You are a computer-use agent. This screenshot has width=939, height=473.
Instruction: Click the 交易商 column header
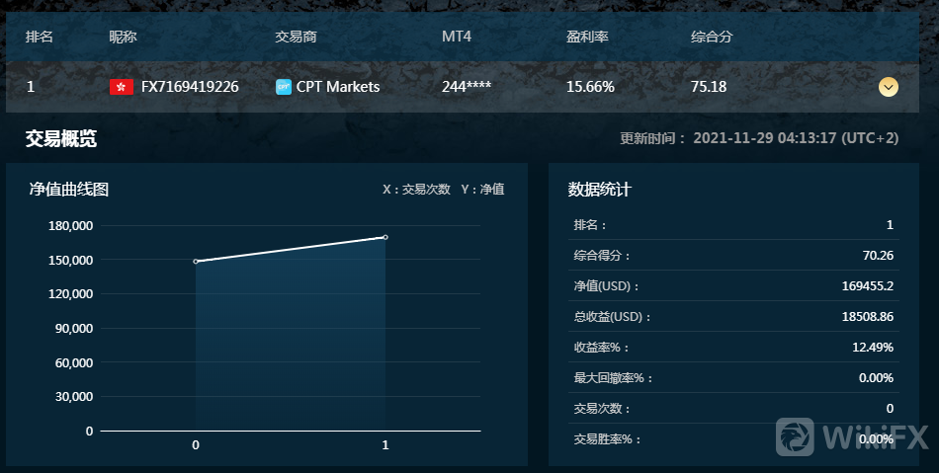296,37
